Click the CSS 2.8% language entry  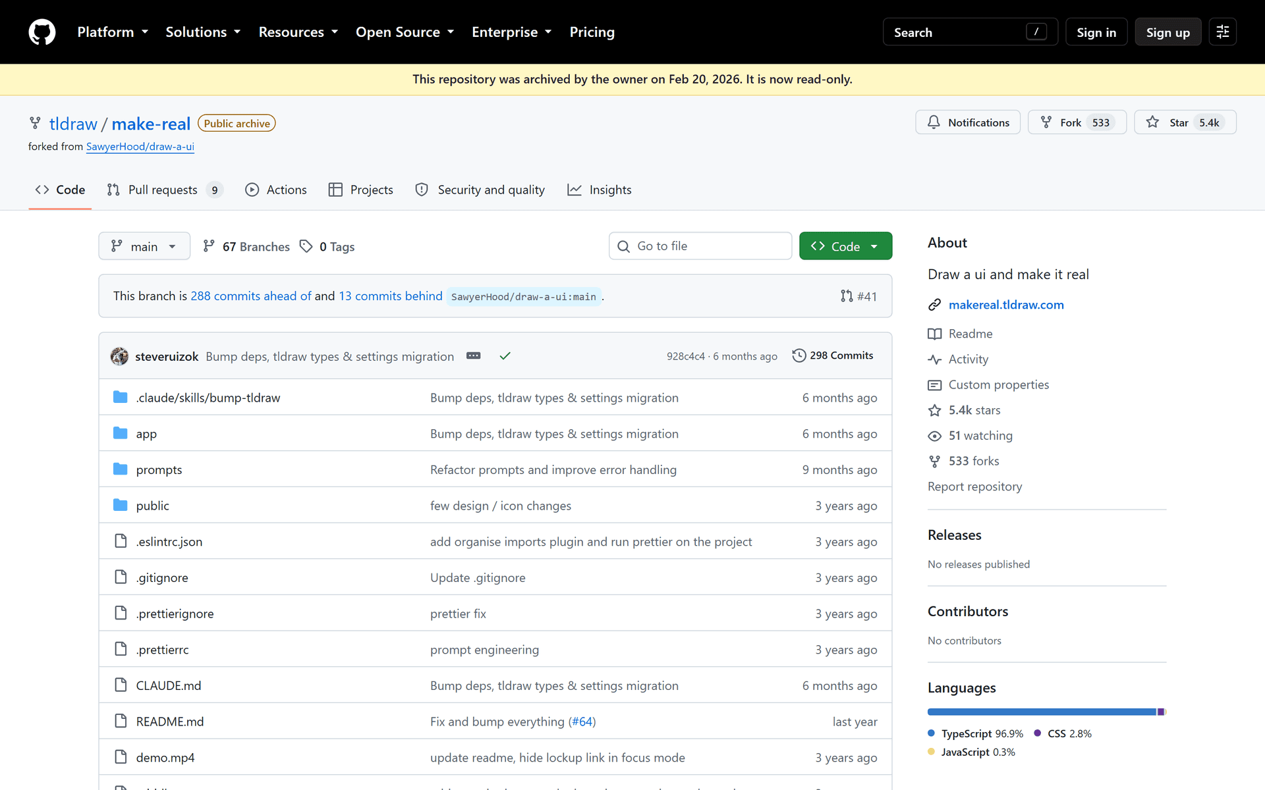(1063, 733)
